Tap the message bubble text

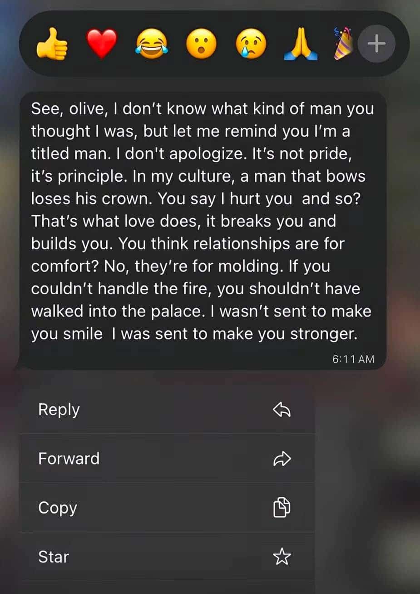click(x=202, y=221)
